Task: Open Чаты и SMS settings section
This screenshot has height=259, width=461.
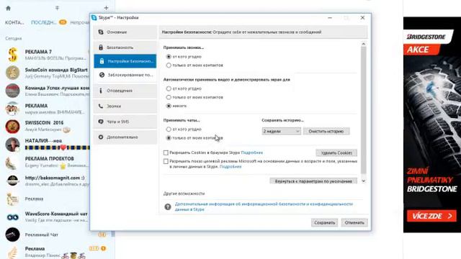Action: 125,122
